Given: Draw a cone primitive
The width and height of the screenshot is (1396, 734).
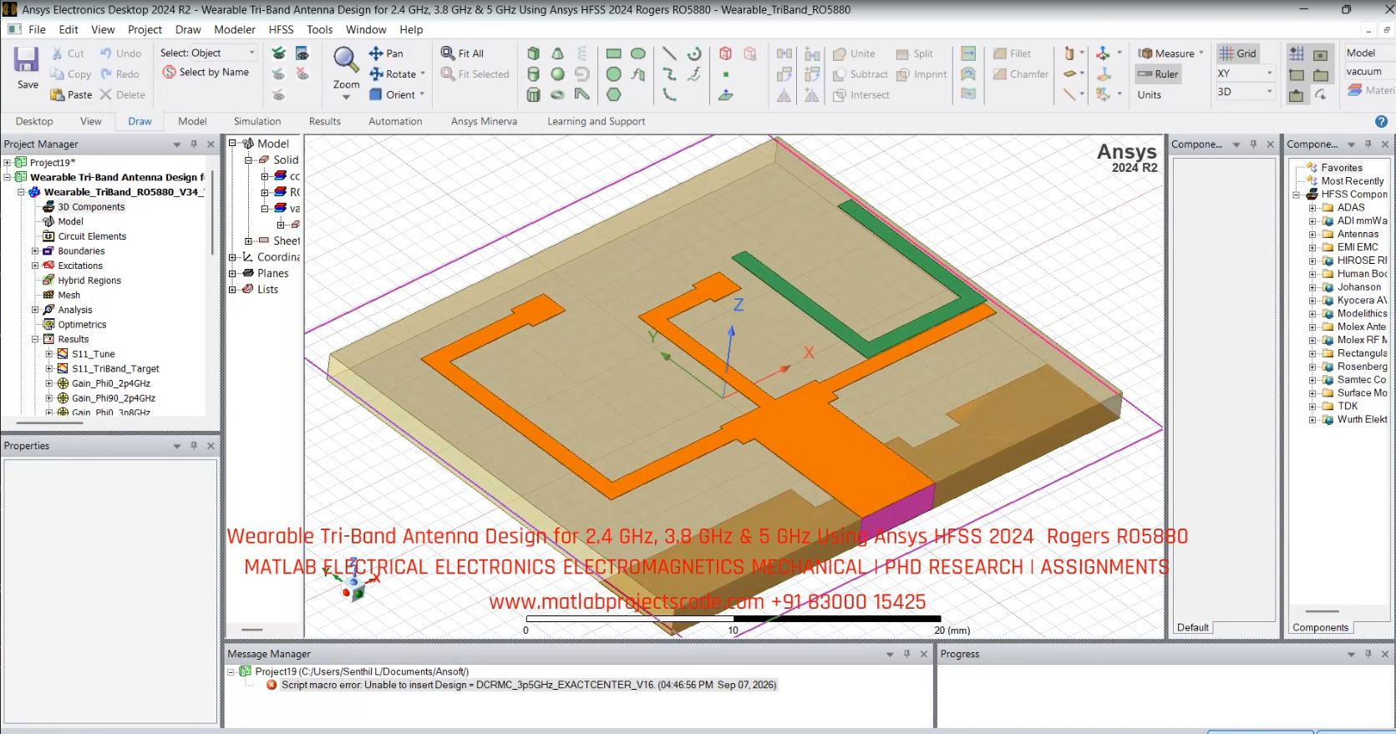Looking at the screenshot, I should pyautogui.click(x=557, y=53).
